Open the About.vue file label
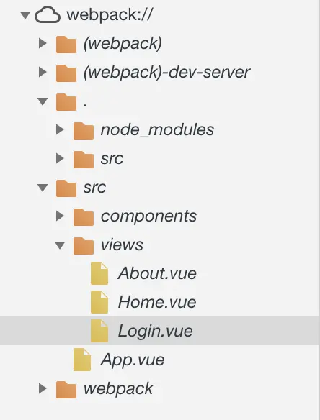The image size is (320, 420). tap(157, 273)
